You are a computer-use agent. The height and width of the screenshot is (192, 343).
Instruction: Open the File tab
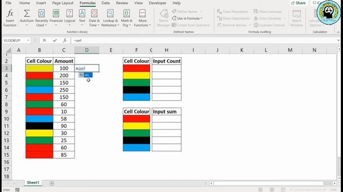[9, 3]
